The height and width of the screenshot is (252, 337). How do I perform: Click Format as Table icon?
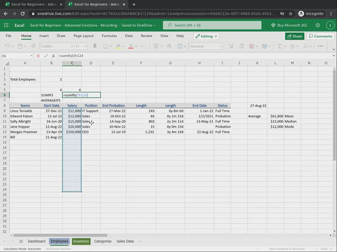click(265, 46)
